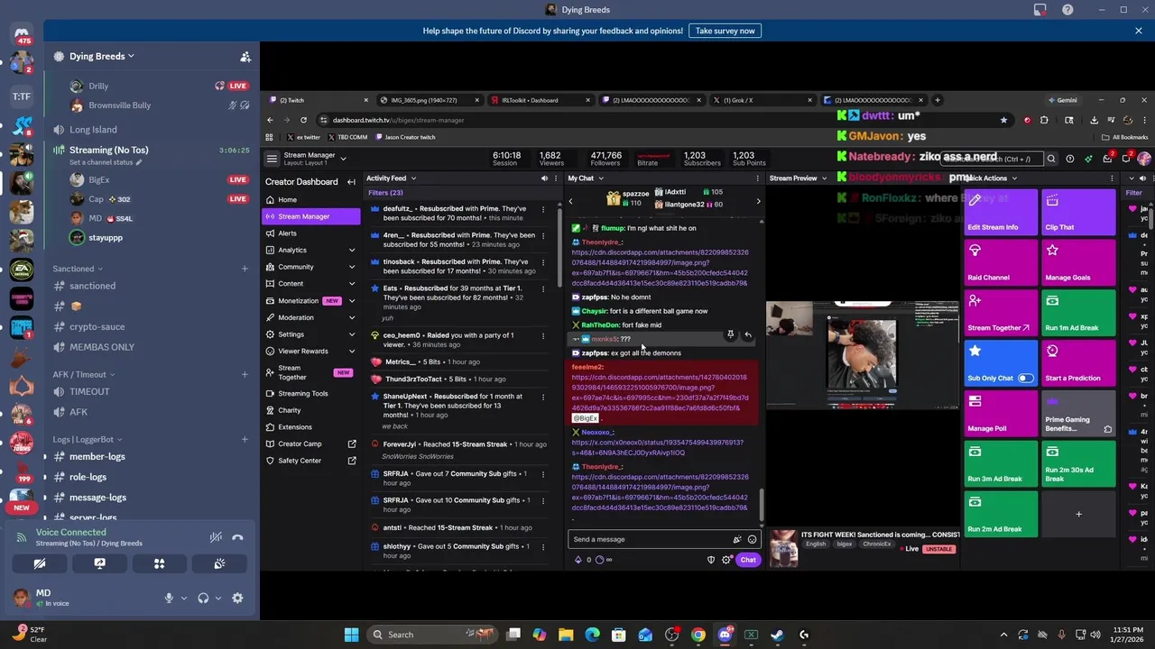Toggle Discord noise suppression icon

[216, 537]
